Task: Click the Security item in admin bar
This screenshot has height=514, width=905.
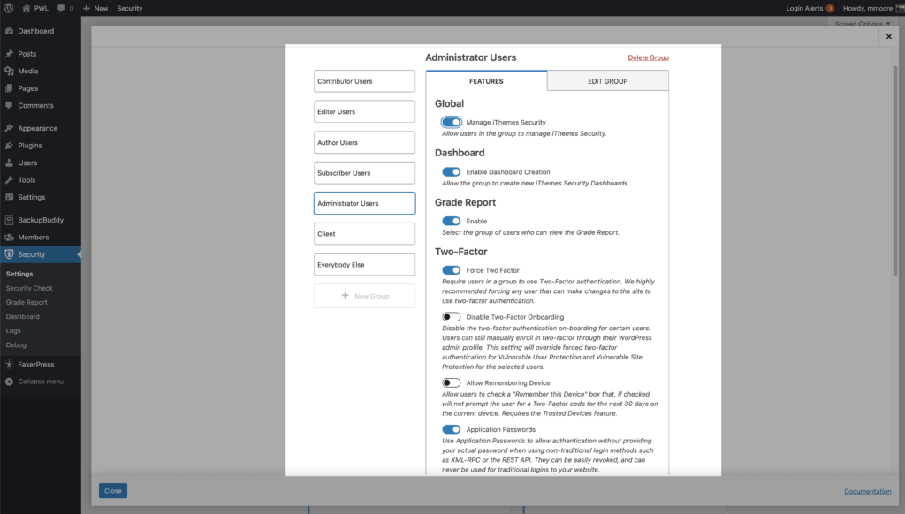Action: pyautogui.click(x=129, y=8)
